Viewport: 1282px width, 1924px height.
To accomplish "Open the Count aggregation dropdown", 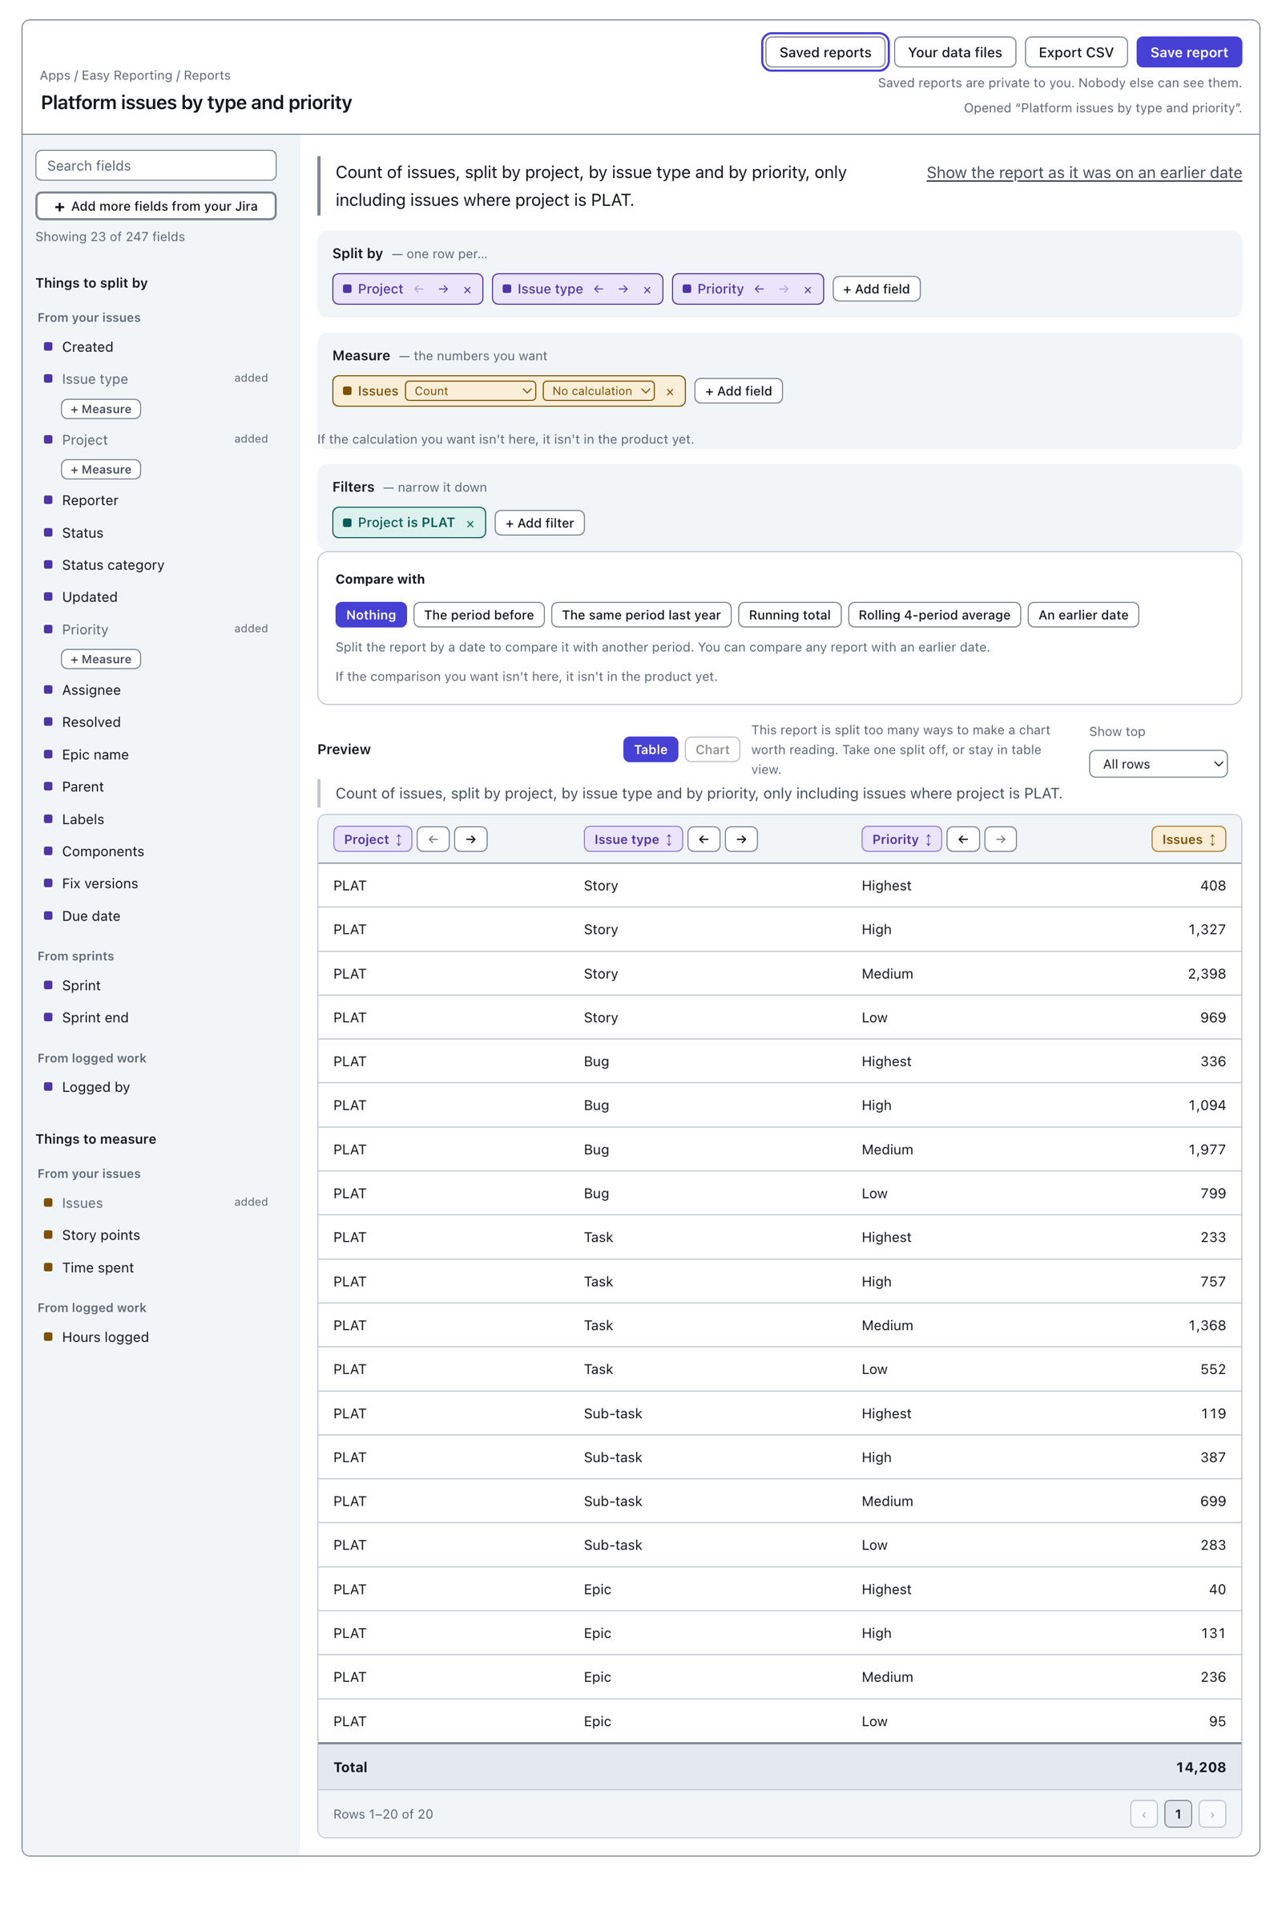I will pos(471,391).
